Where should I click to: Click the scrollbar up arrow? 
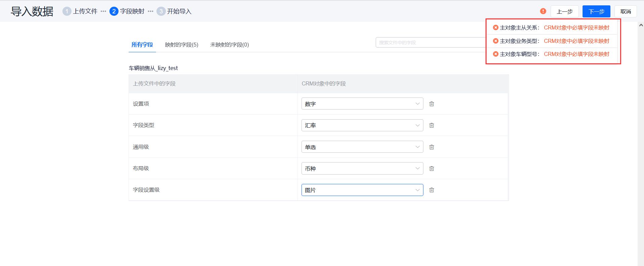point(641,25)
